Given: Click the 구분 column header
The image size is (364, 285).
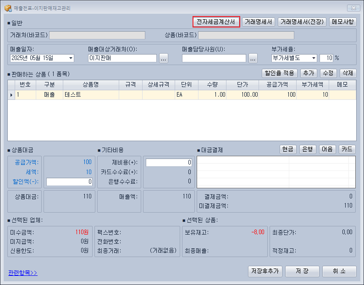Looking at the screenshot, I should point(50,85).
